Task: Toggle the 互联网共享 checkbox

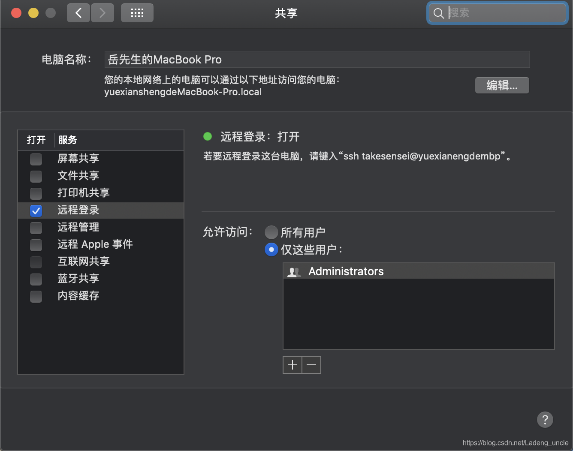Action: coord(36,262)
